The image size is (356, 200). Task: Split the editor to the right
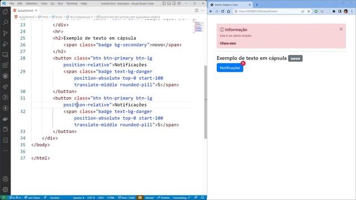click(196, 11)
